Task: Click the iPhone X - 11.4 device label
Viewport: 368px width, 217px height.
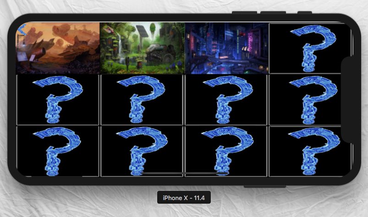Action: [184, 198]
